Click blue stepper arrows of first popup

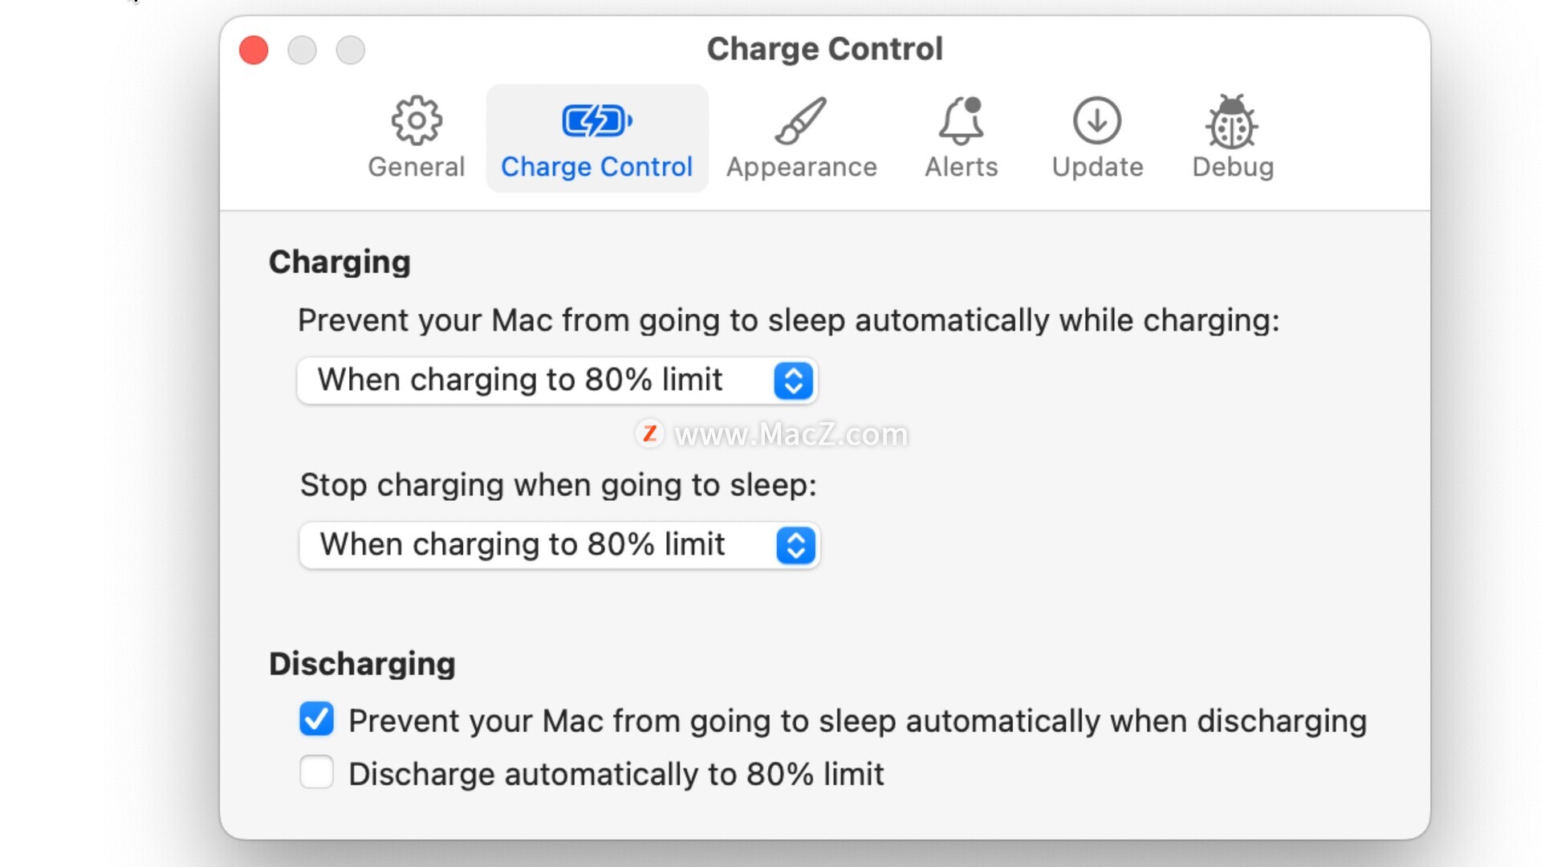click(794, 381)
